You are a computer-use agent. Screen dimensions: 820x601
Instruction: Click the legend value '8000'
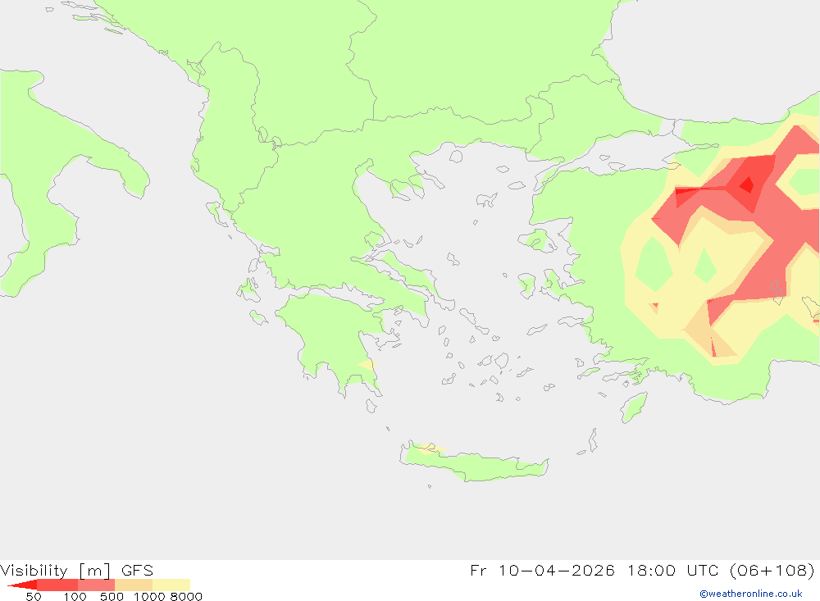point(186,596)
